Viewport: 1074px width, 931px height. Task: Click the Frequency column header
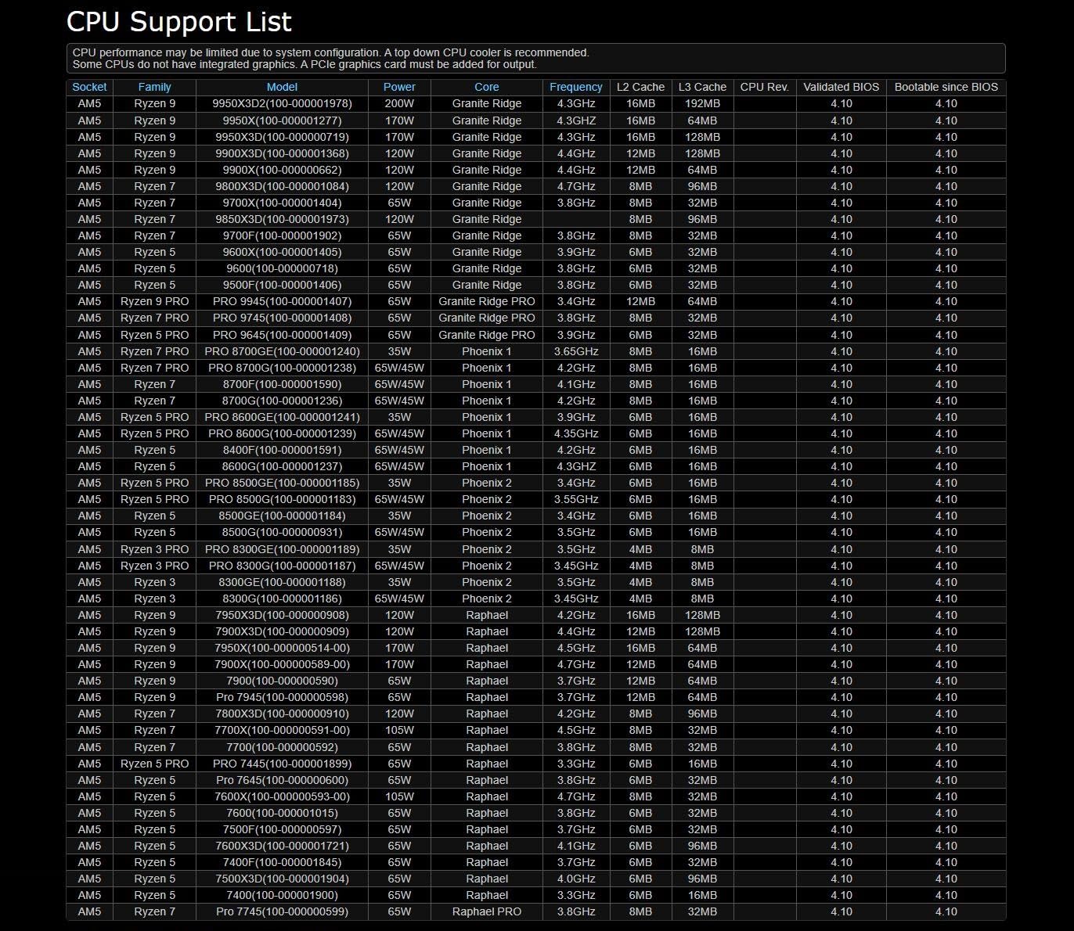pos(576,87)
